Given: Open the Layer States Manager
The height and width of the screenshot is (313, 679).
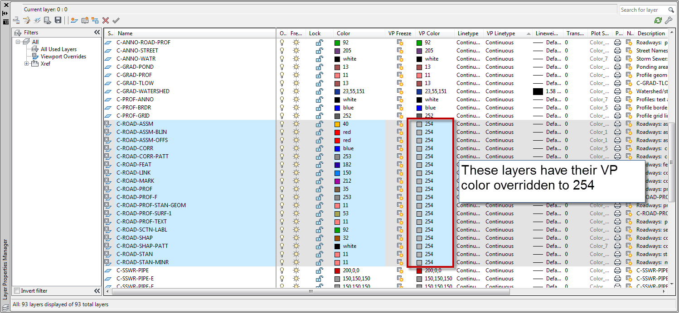Looking at the screenshot, I should pos(38,20).
